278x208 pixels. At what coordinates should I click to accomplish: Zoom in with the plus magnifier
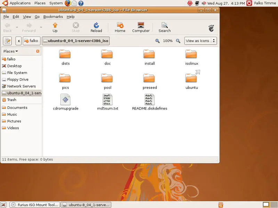tap(178, 41)
